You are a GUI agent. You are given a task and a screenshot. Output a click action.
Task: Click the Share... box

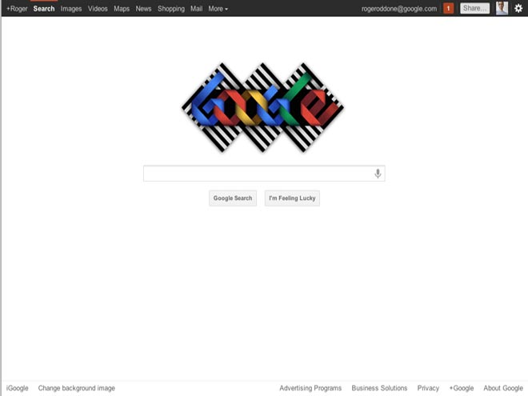tap(474, 9)
